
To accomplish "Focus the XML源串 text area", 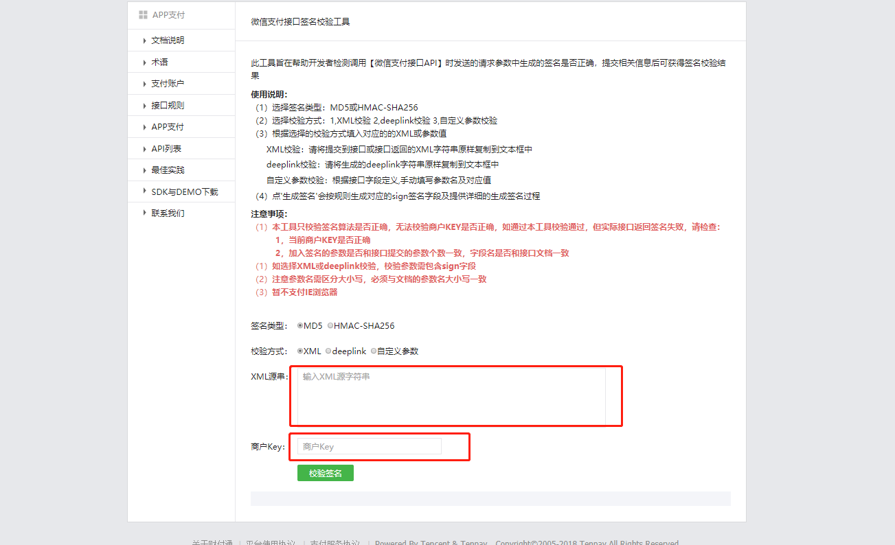I will [x=451, y=395].
